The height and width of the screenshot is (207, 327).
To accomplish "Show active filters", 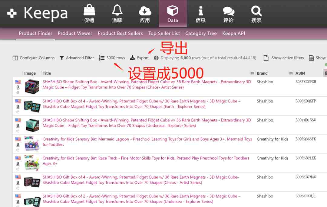I will pos(284,58).
